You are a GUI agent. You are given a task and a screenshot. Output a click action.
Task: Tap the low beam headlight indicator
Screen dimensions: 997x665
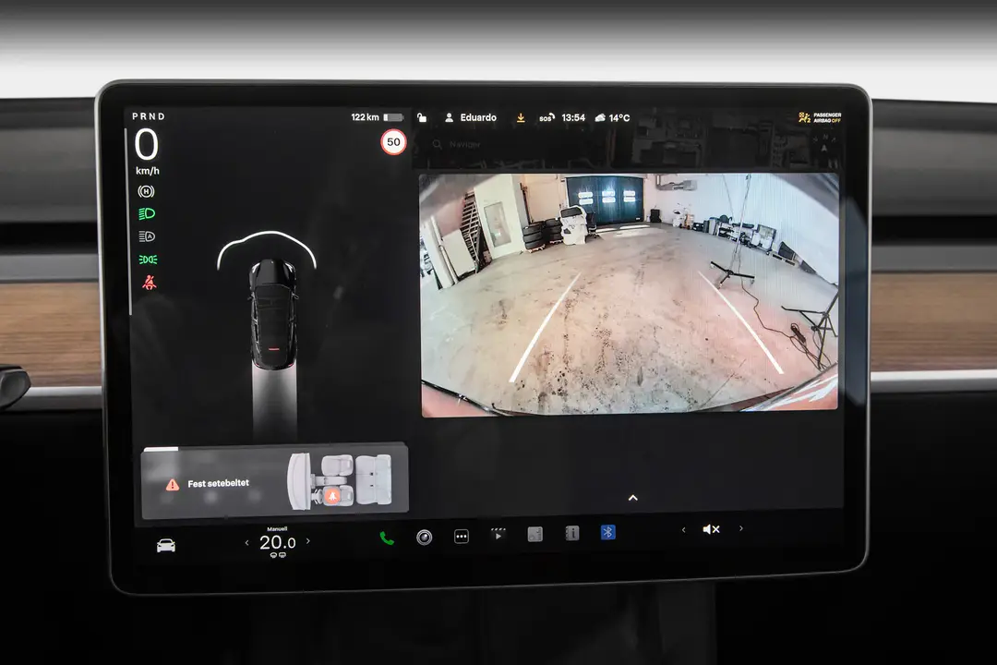pos(147,214)
